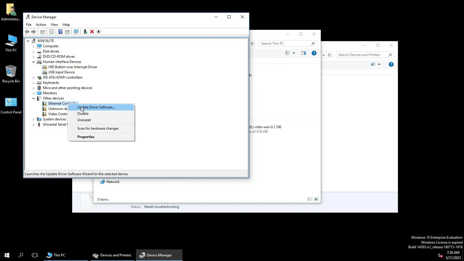Image resolution: width=464 pixels, height=261 pixels.
Task: Switch to Devices and Printers taskbar button
Action: (x=112, y=255)
